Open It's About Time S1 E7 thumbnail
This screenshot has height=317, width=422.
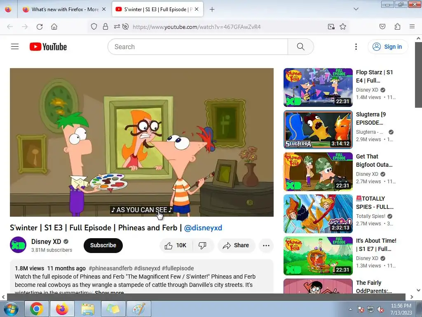pyautogui.click(x=318, y=255)
